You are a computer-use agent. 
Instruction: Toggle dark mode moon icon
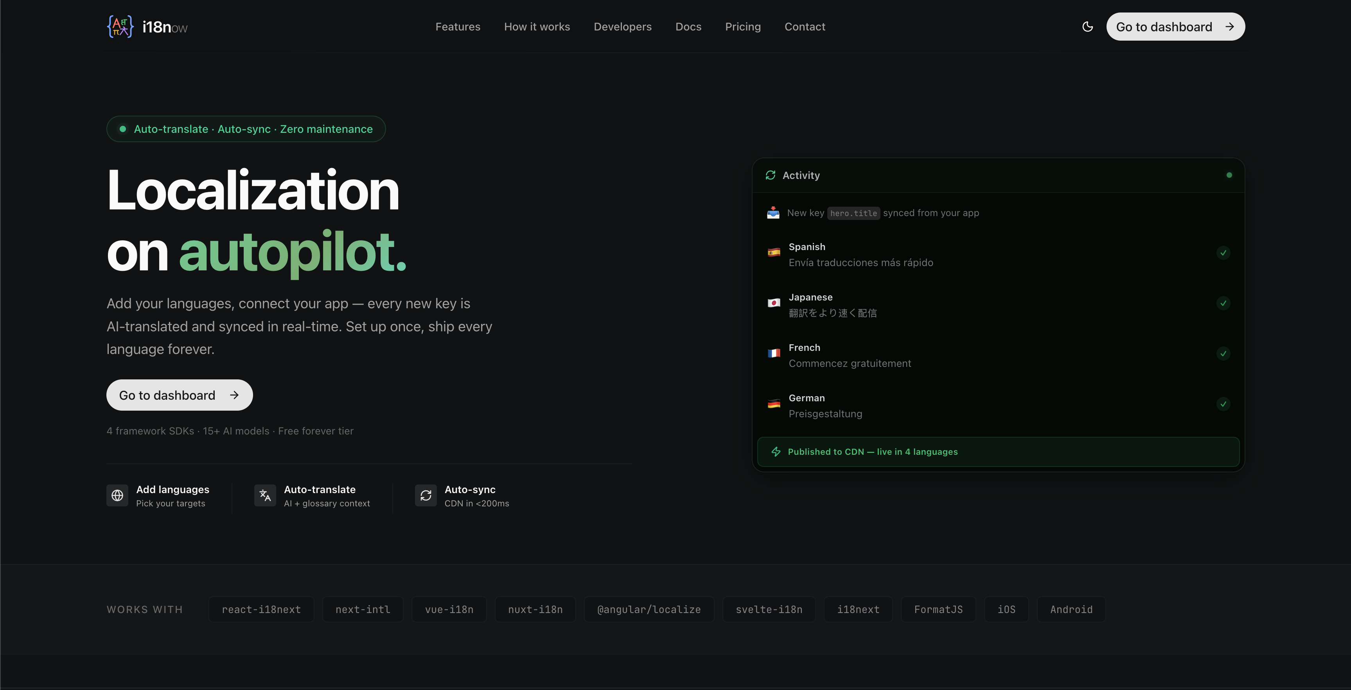click(1088, 27)
